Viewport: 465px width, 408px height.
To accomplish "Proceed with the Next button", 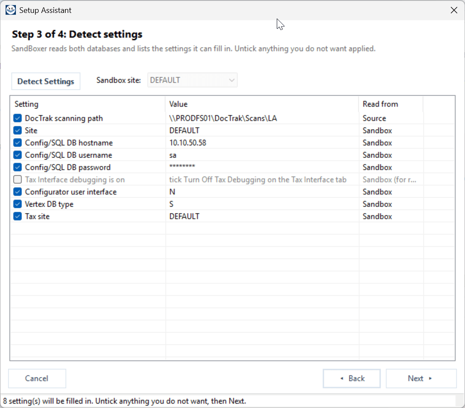I will click(x=421, y=378).
